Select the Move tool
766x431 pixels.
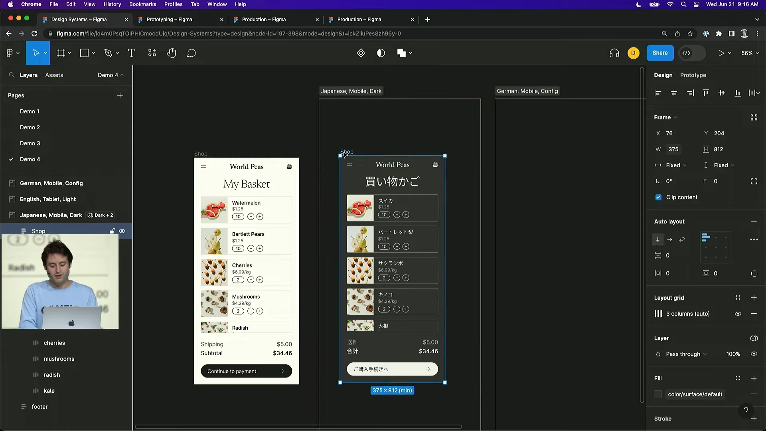tap(36, 53)
